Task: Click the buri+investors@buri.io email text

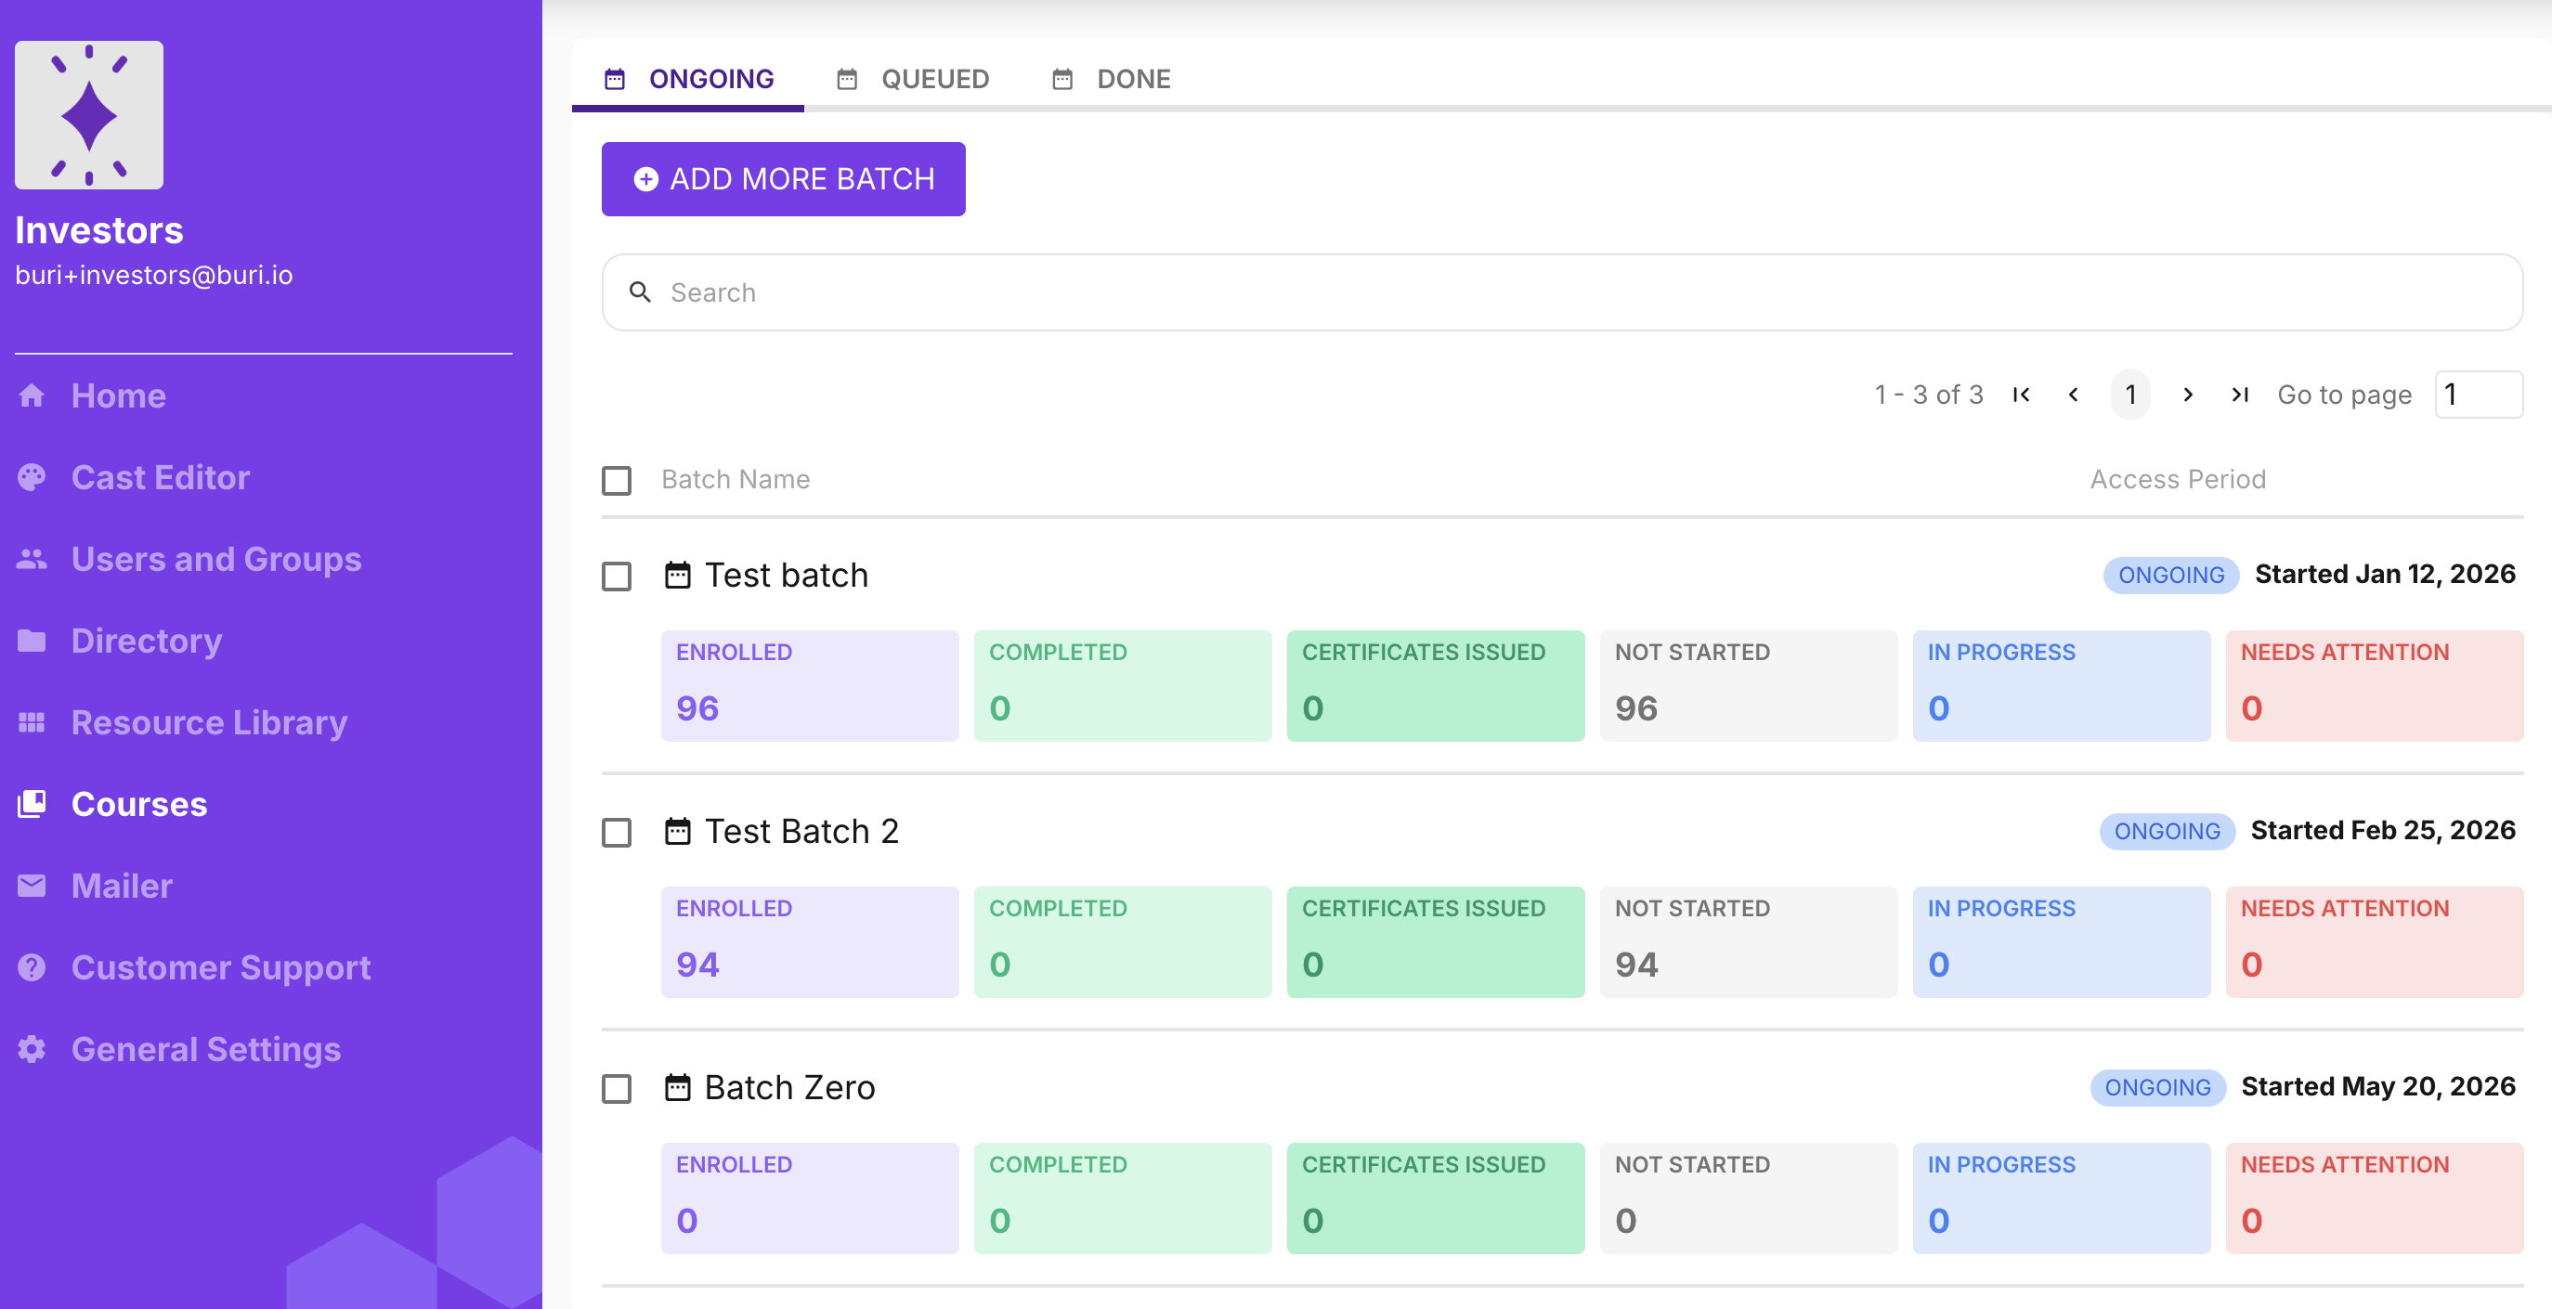Action: tap(153, 276)
